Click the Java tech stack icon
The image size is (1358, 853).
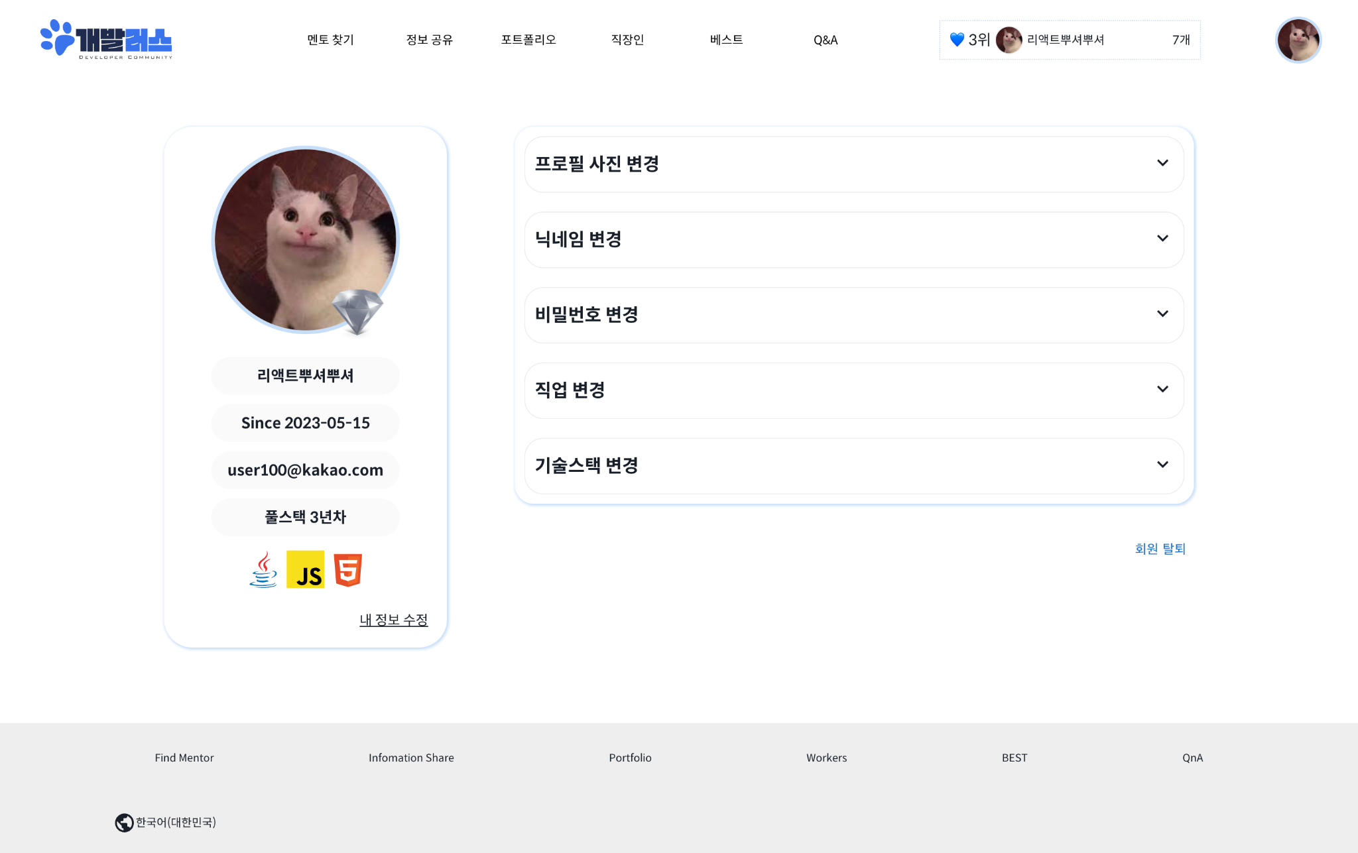[263, 570]
